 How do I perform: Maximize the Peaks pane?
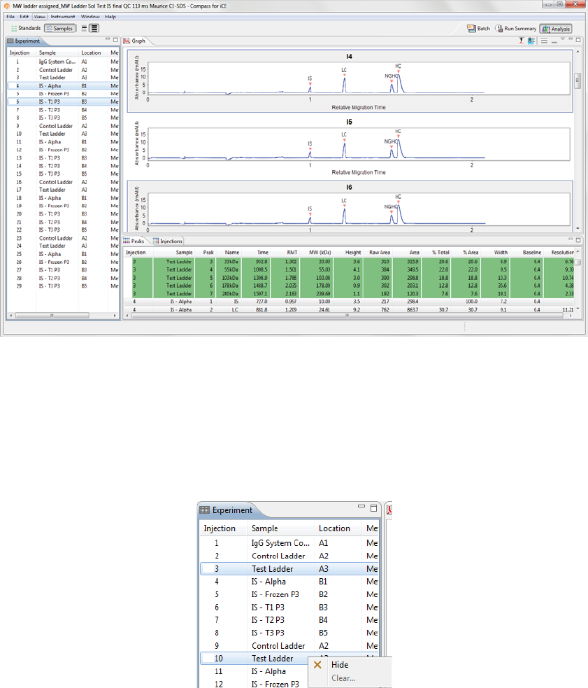tap(578, 240)
